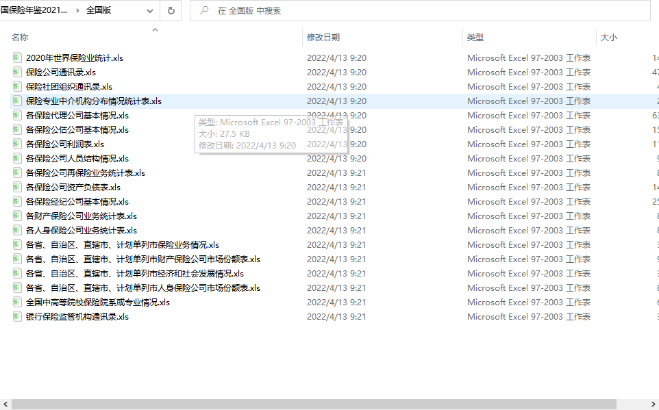Select file 各省…计划单列市经济和社会发展情况.xls
Viewport: 659px width, 410px height.
[x=135, y=274]
